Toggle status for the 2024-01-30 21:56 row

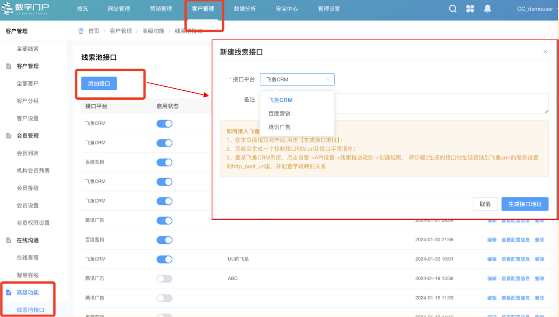164,240
